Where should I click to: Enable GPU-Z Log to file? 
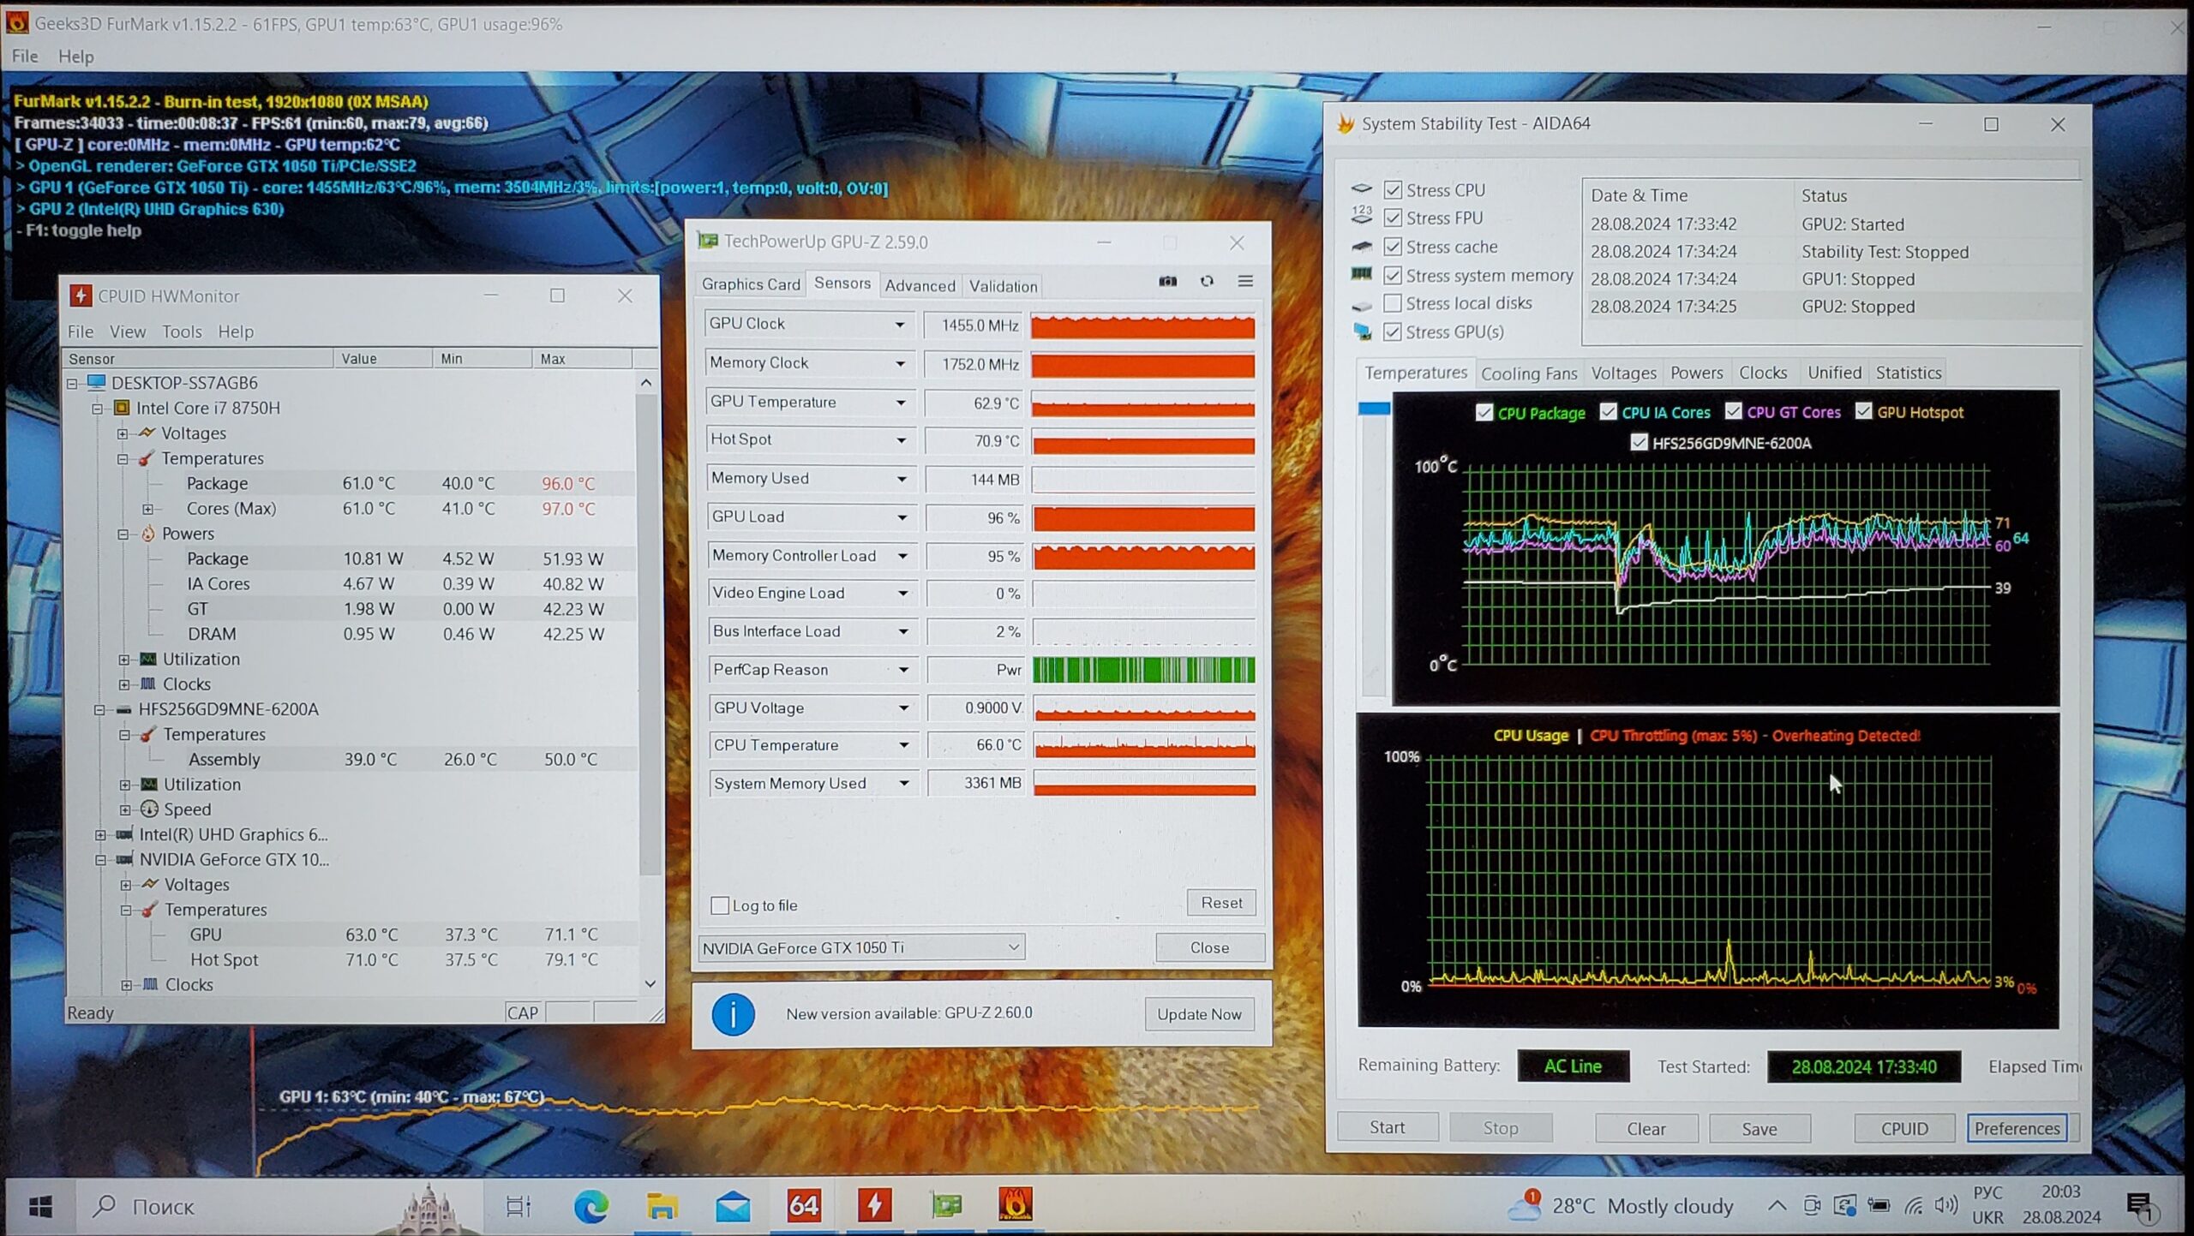(720, 905)
